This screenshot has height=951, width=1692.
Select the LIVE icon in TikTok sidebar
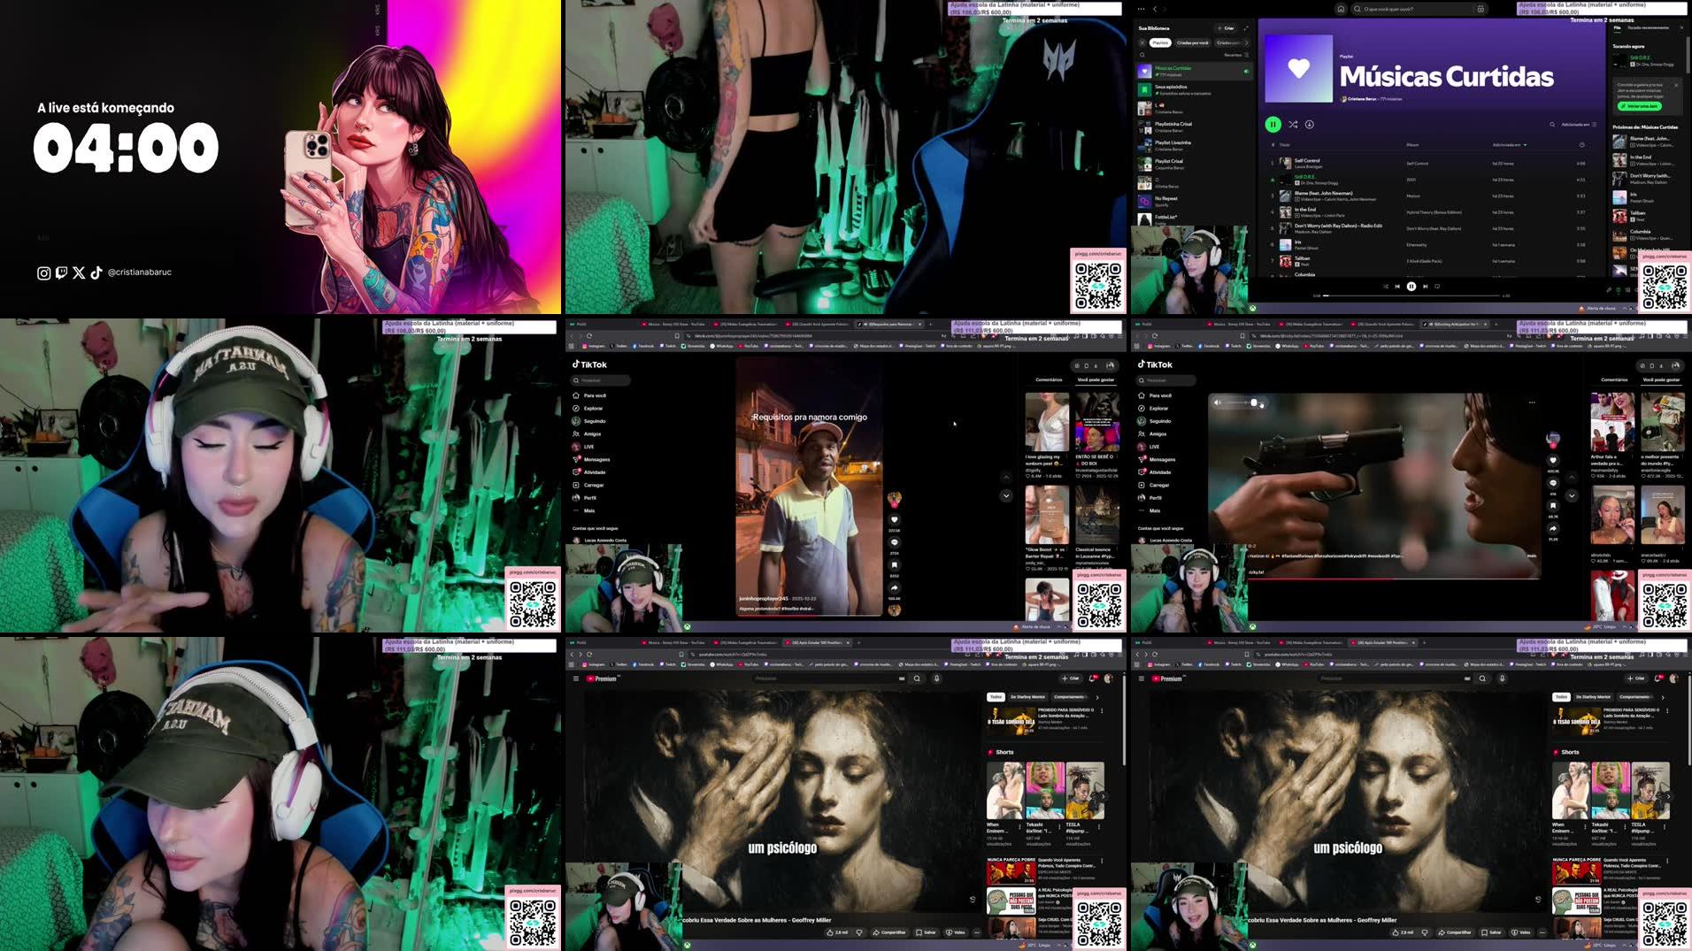point(575,447)
